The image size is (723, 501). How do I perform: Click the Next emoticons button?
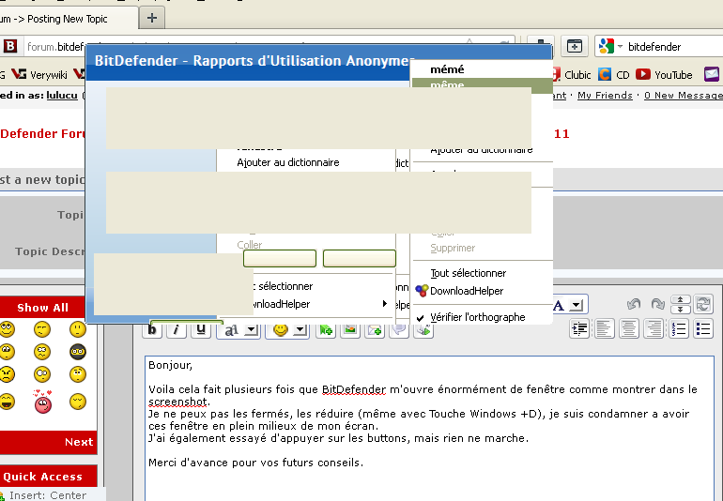[x=79, y=442]
